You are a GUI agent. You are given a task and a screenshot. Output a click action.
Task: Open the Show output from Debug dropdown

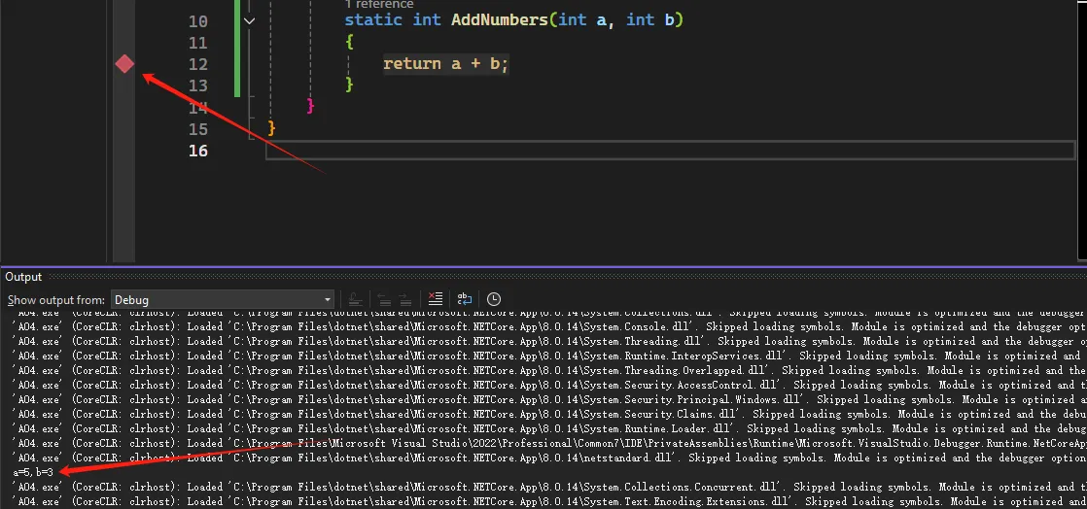(223, 300)
